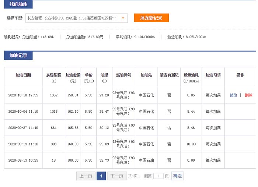Select the 我的油耗 header tab

coord(18,5)
